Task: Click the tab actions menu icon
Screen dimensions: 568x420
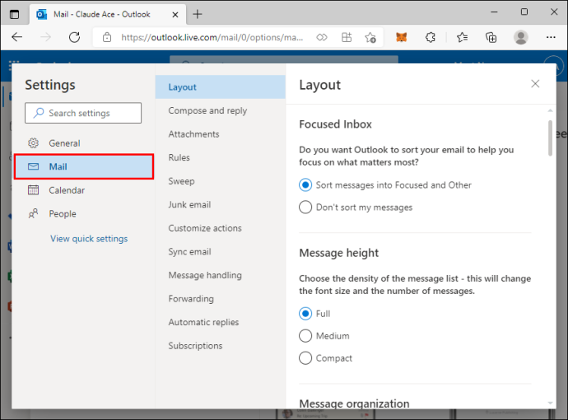Action: (x=15, y=15)
